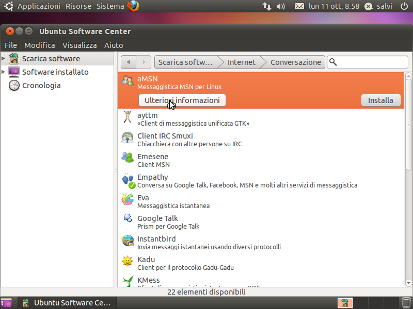Screen dimensions: 413x309
Task: Open the salvi user menu
Action: 378,6
